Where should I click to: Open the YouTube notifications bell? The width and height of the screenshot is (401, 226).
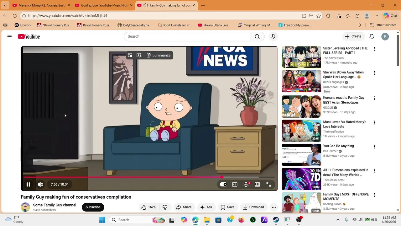372,36
